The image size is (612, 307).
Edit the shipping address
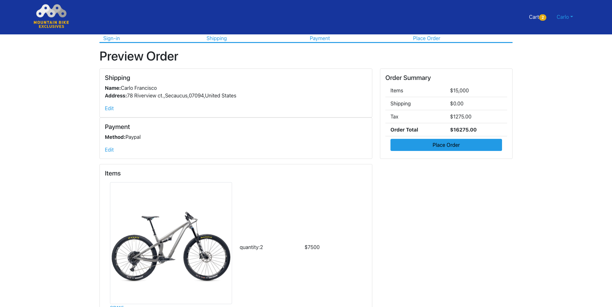click(109, 108)
